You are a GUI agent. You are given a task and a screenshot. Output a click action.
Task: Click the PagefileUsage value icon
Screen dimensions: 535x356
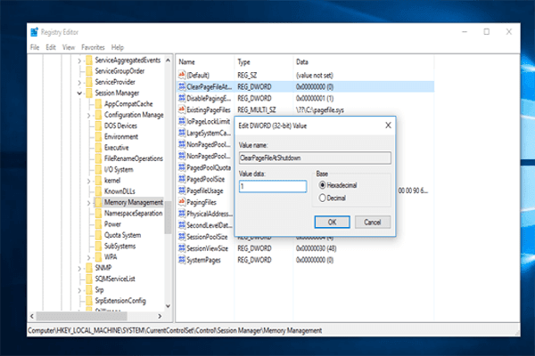tap(182, 190)
